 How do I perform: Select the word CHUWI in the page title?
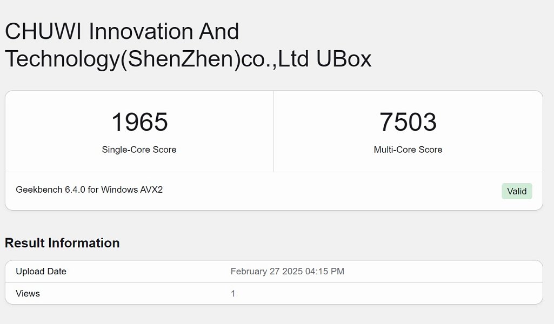43,31
